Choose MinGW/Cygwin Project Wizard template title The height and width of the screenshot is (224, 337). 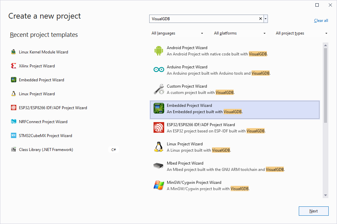tap(194, 183)
